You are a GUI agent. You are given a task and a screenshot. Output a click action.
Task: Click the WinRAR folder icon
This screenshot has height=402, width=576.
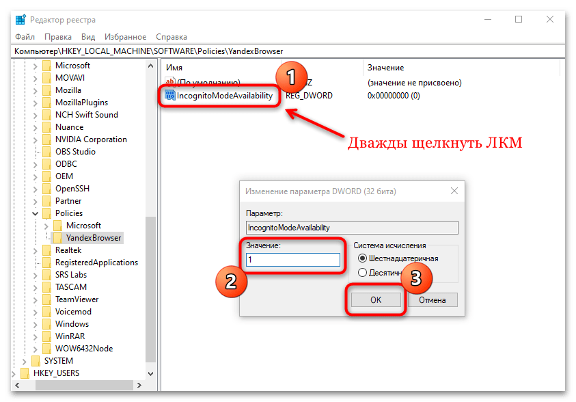46,336
